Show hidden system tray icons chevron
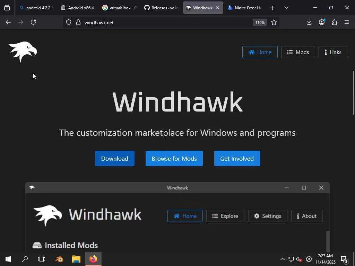Screen dimensions: 355x266 point(282,259)
